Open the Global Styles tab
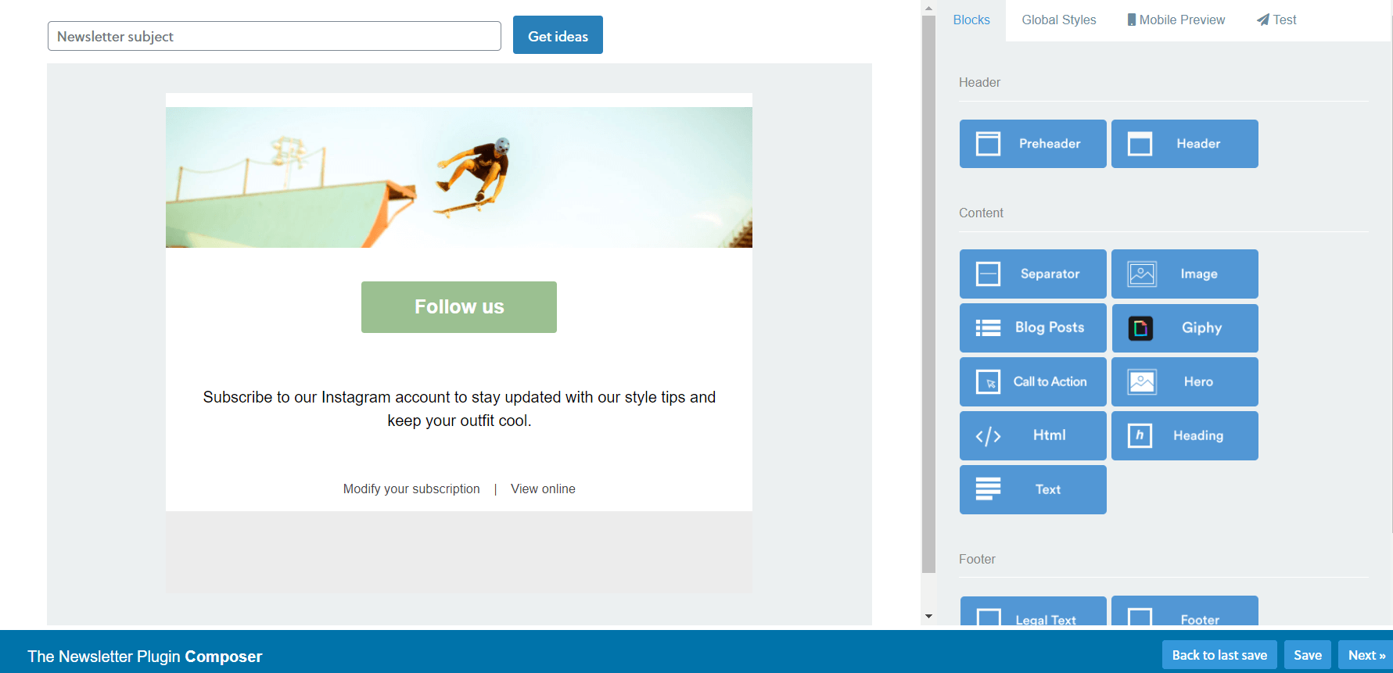This screenshot has width=1393, height=673. [1059, 20]
